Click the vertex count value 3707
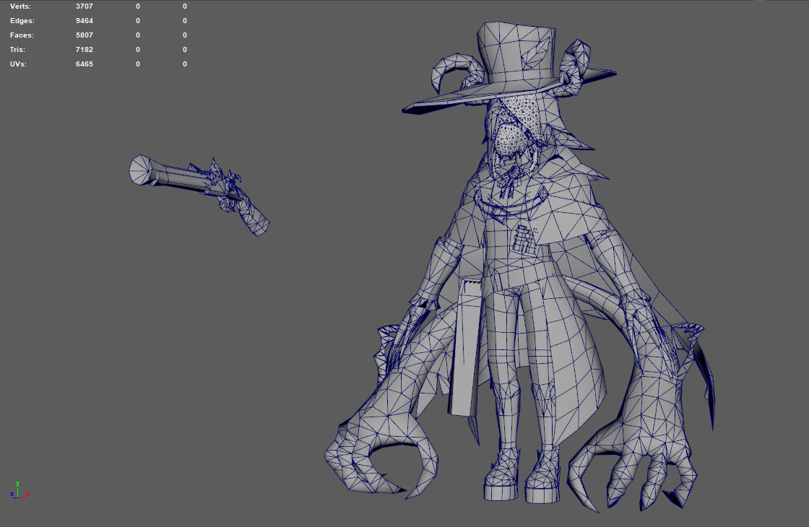The height and width of the screenshot is (527, 809). coord(84,6)
